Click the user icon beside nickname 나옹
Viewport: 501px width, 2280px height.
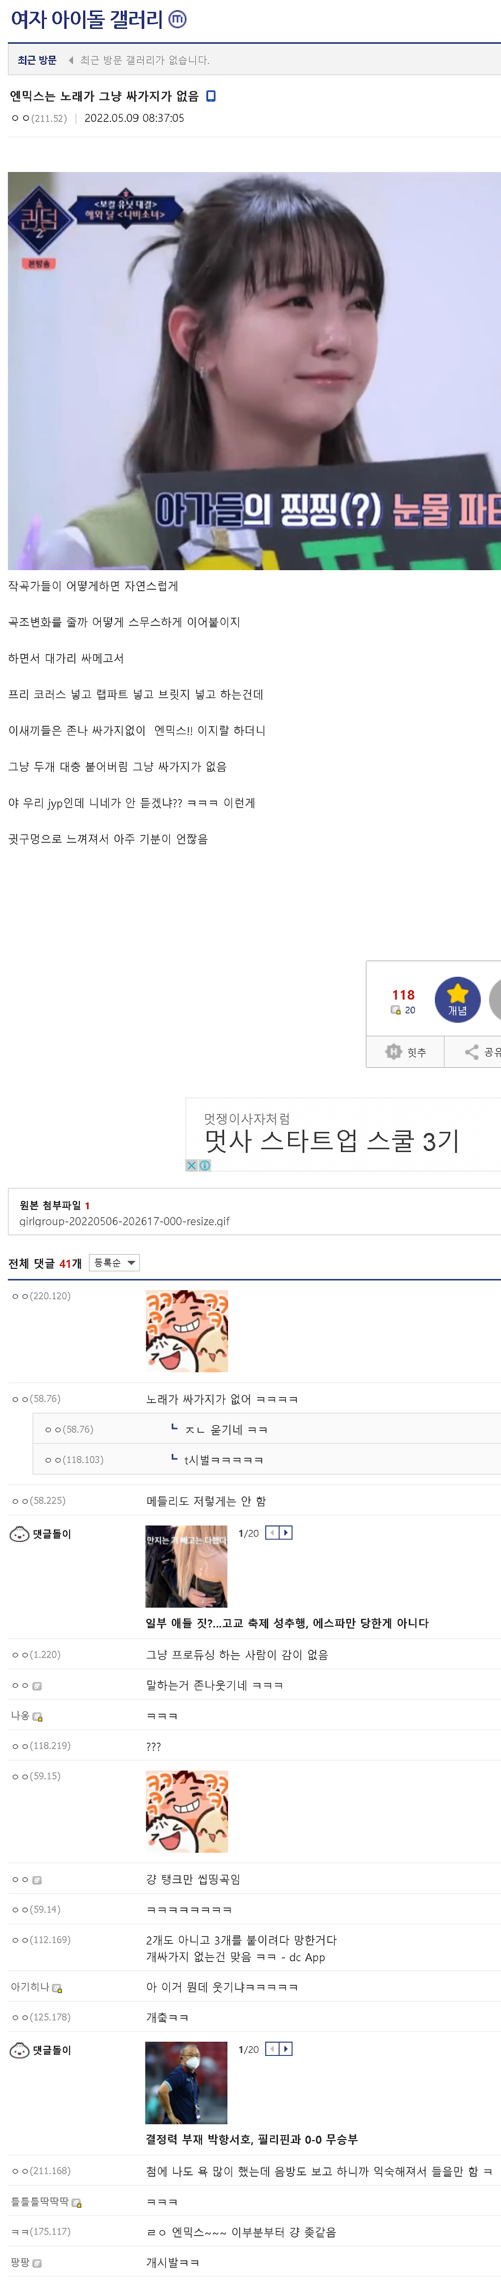(x=37, y=1716)
